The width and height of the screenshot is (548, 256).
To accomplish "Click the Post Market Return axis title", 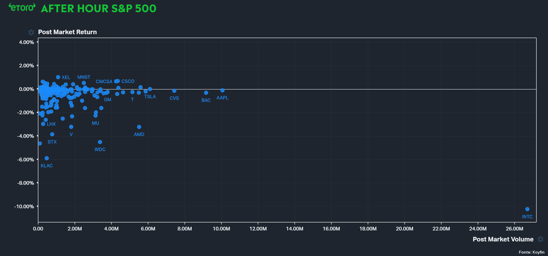I will 67,32.
